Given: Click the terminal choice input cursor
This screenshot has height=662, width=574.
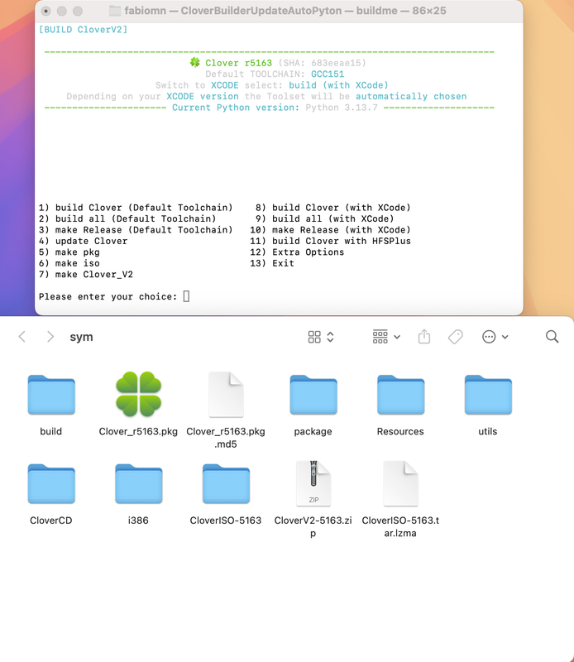Looking at the screenshot, I should pos(186,296).
